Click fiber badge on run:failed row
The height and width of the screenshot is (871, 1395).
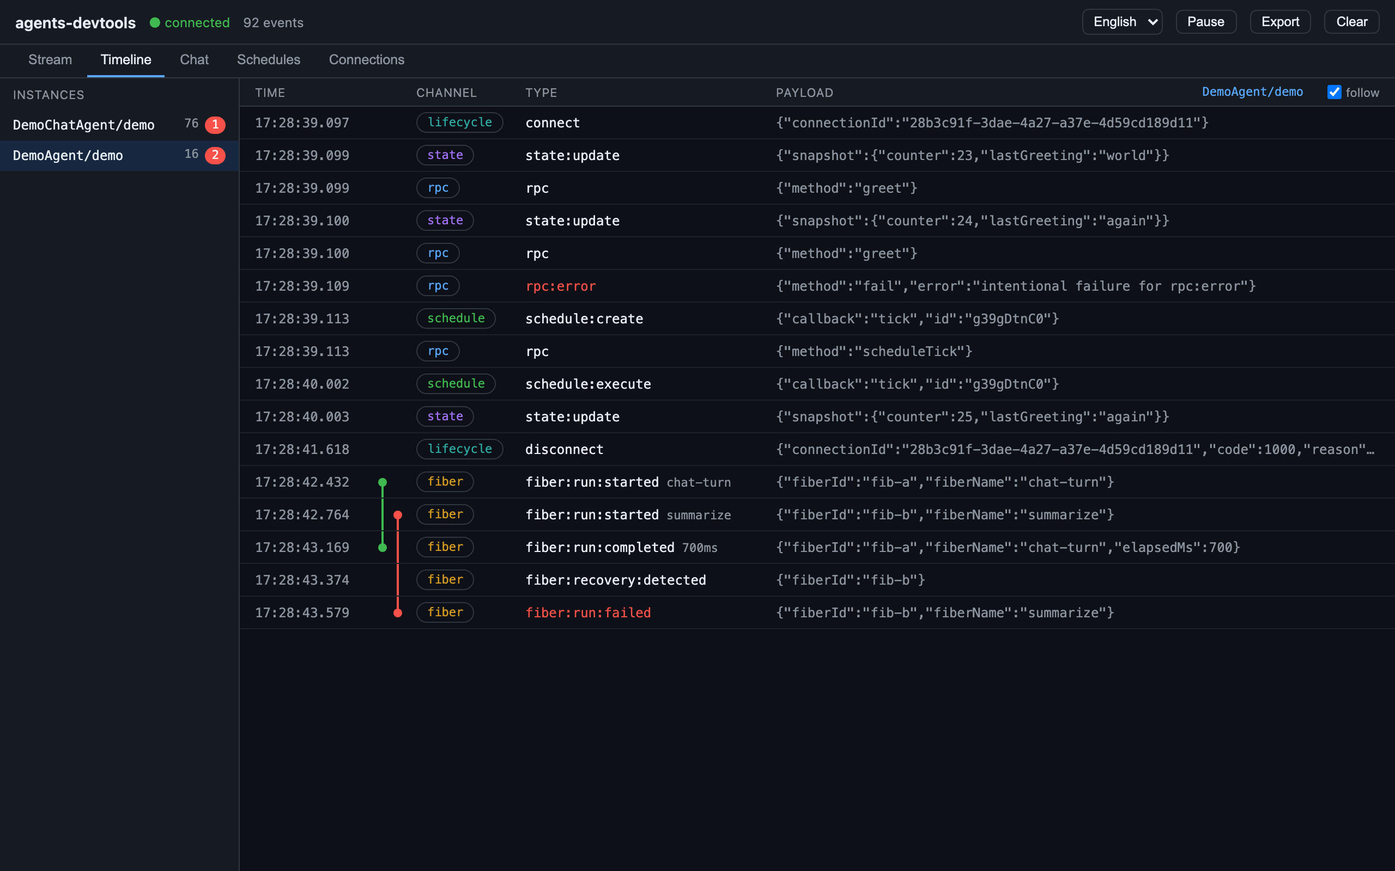tap(445, 612)
